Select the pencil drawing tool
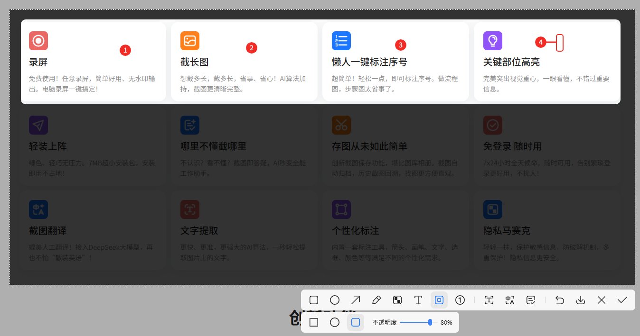The height and width of the screenshot is (336, 640). [376, 300]
